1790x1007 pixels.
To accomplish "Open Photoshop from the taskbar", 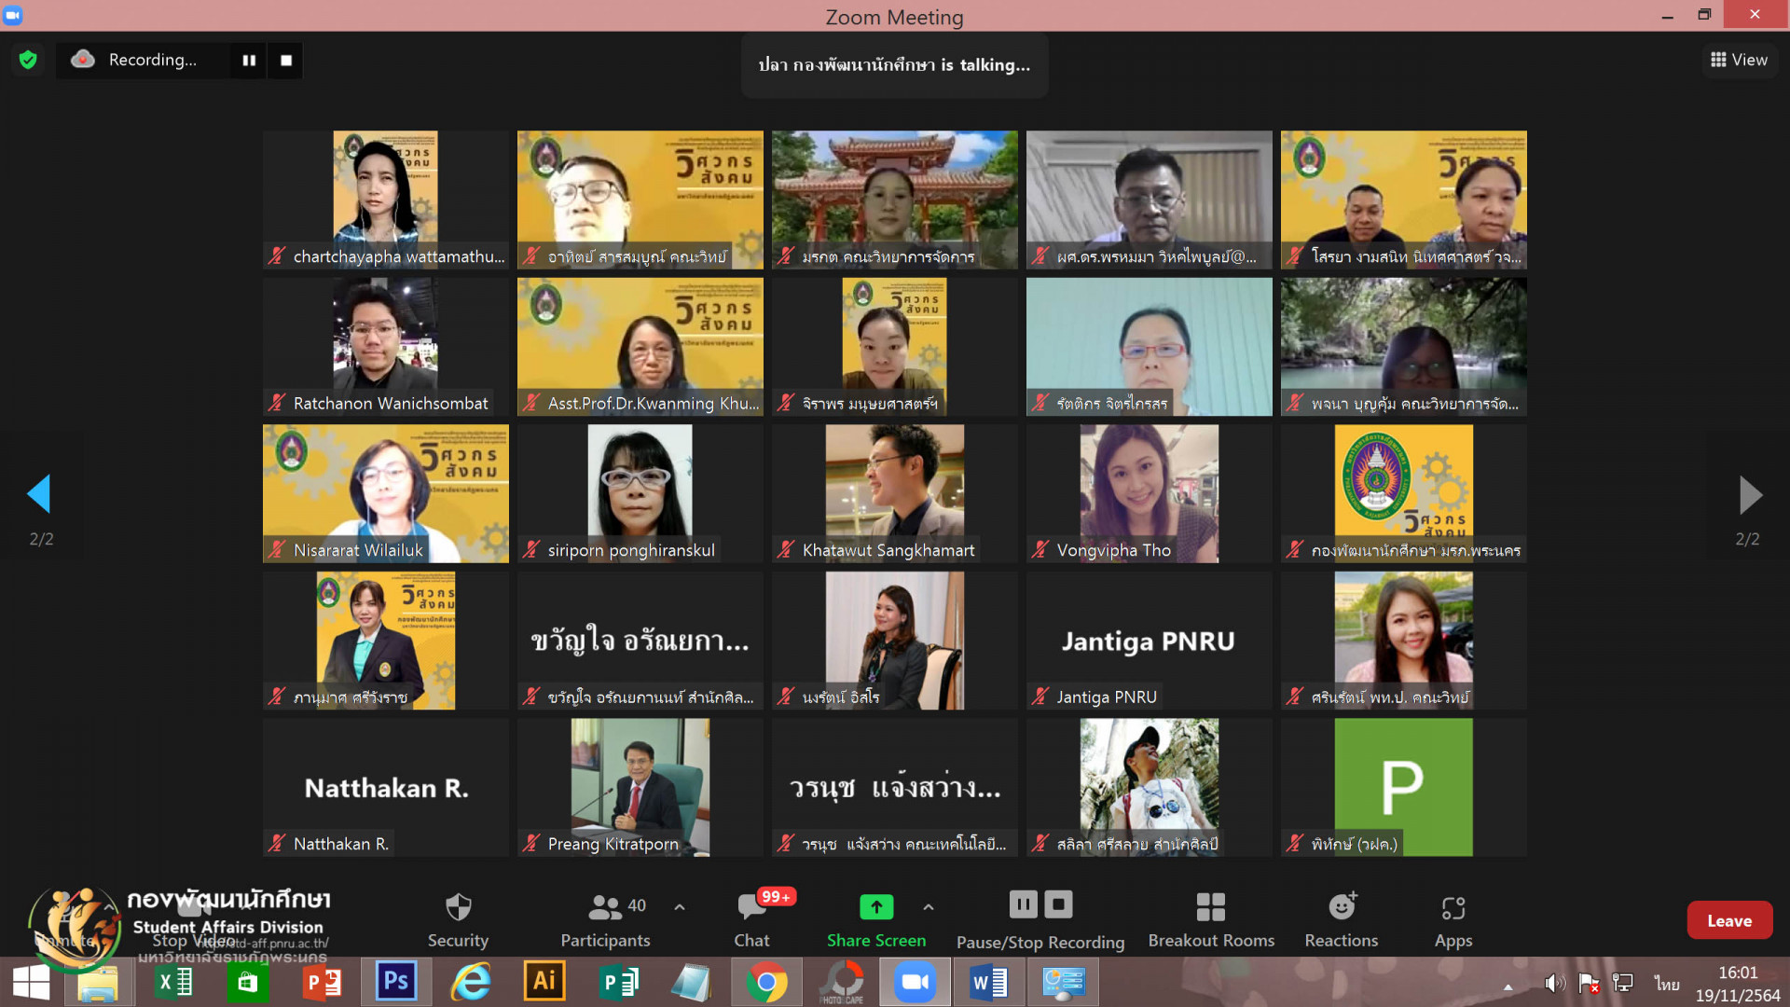I will [395, 982].
